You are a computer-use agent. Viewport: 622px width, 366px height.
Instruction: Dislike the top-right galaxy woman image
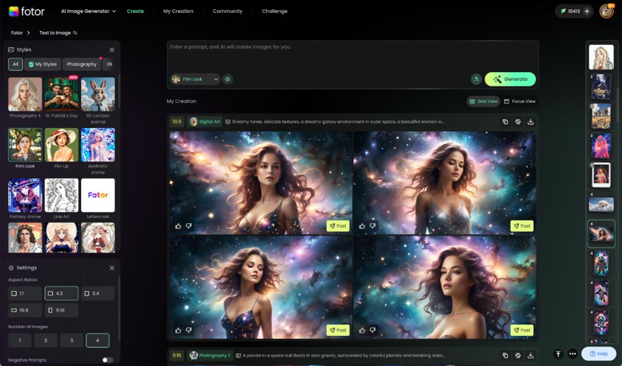(373, 226)
